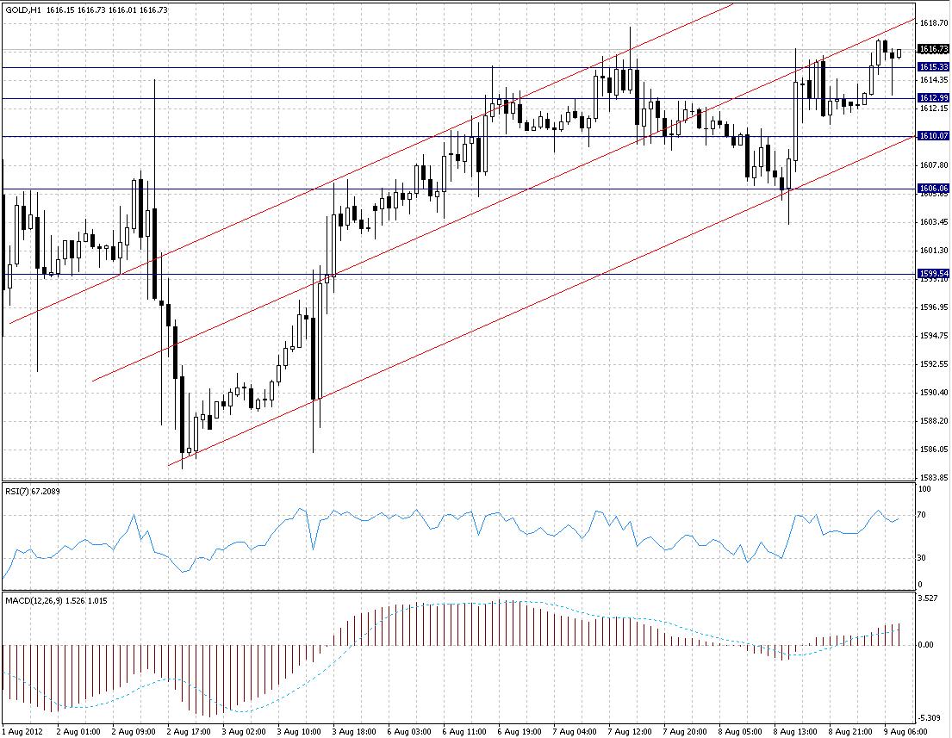The width and height of the screenshot is (952, 738).
Task: Click the 6 Aug 11:00 time marker
Action: coord(464,731)
